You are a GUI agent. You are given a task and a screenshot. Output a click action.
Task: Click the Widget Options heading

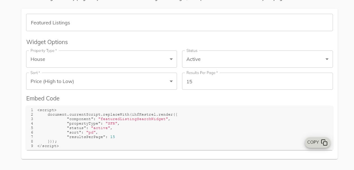coord(47,42)
